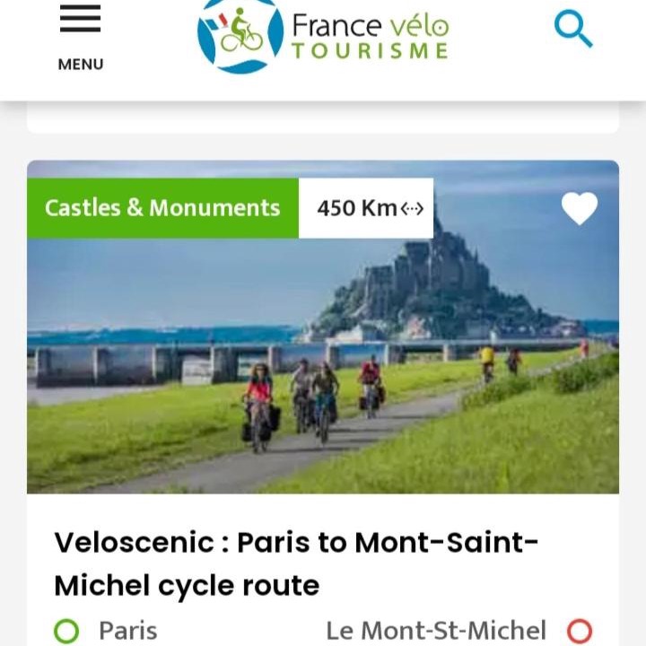Go to France vélo Tourisme wordmark home

pos(370,36)
